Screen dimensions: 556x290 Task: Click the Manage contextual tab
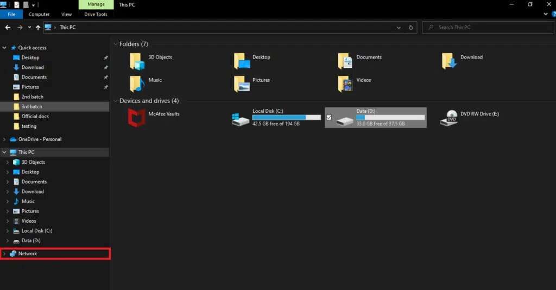[96, 4]
